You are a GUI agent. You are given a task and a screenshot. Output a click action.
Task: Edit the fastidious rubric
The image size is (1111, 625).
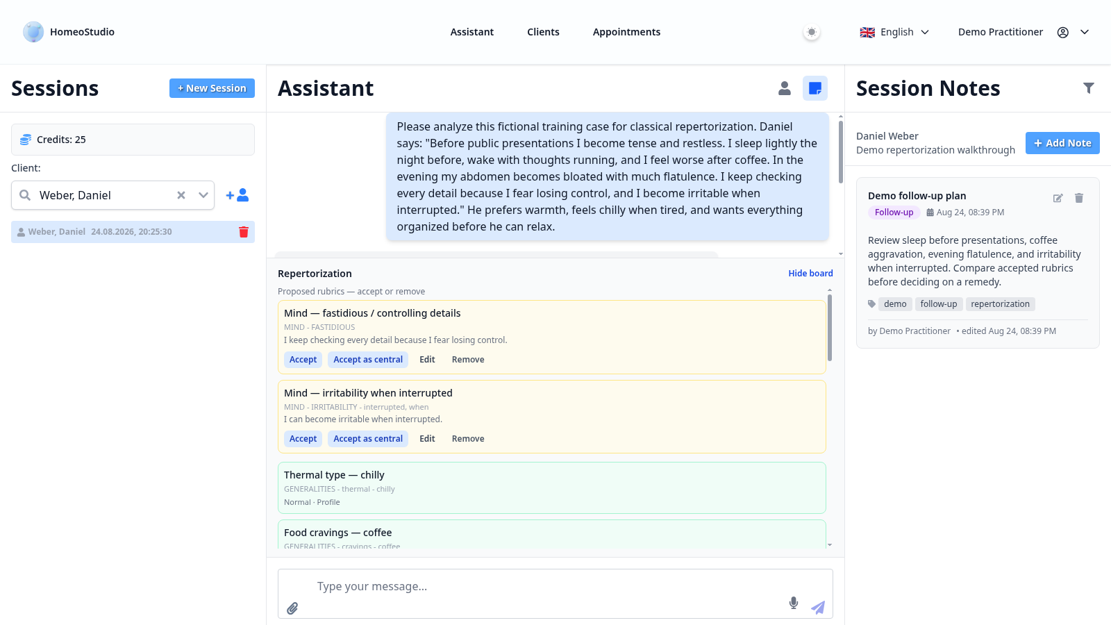(427, 360)
